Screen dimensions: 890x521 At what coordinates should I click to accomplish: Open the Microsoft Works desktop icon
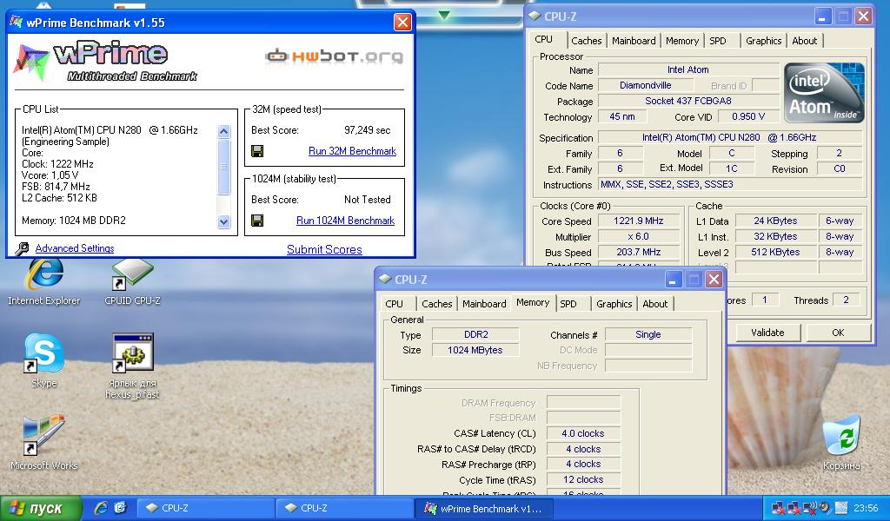[x=43, y=442]
